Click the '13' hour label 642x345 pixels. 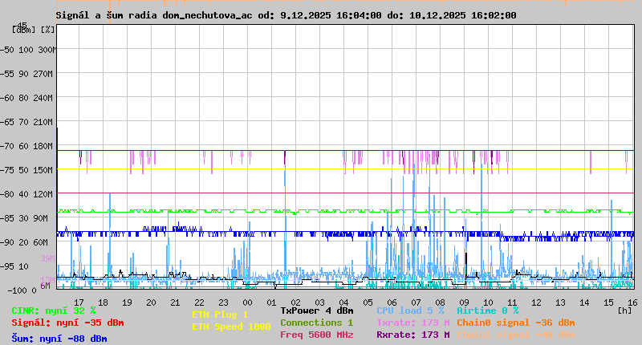tap(560, 302)
